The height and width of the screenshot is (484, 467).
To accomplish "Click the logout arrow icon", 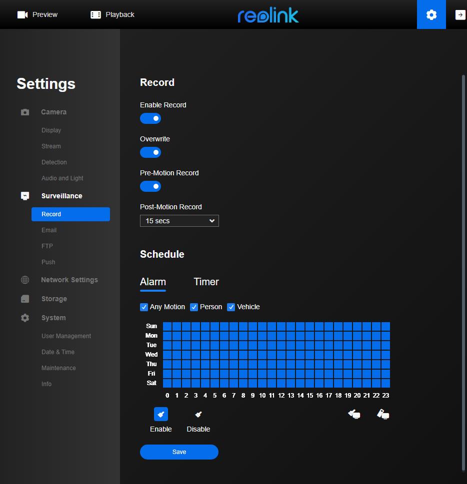I will click(460, 14).
